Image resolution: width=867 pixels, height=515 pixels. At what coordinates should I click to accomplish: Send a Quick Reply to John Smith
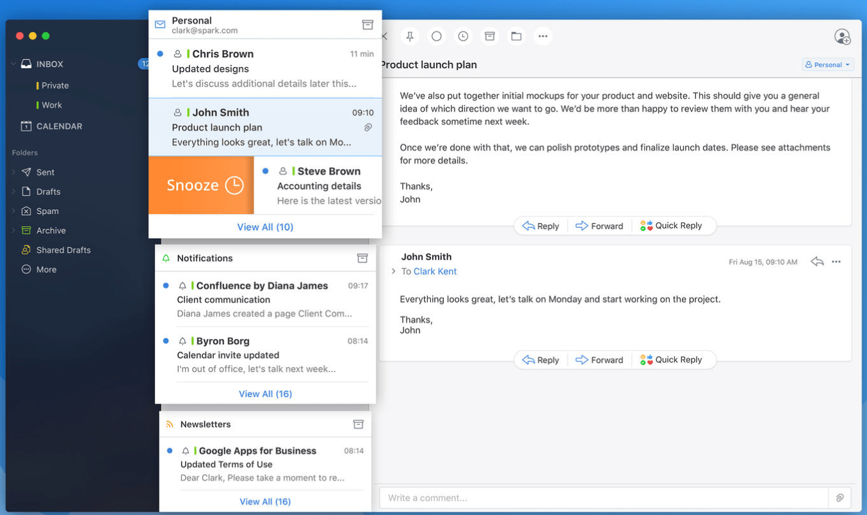674,359
